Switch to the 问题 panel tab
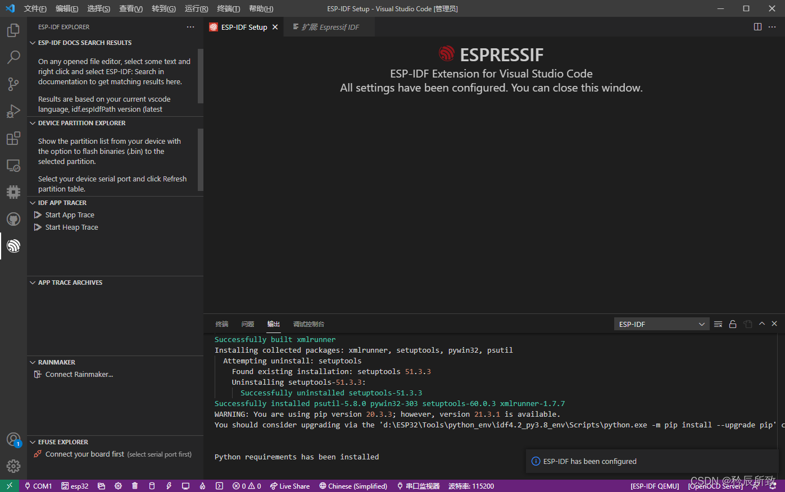Image resolution: width=785 pixels, height=492 pixels. [x=248, y=324]
